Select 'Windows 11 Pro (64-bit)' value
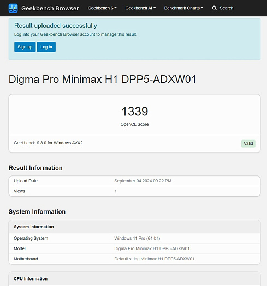267x286 pixels. [137, 238]
